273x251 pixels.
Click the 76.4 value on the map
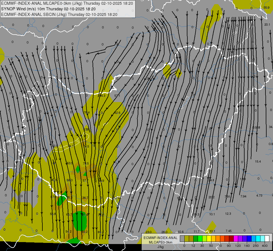tap(86, 112)
